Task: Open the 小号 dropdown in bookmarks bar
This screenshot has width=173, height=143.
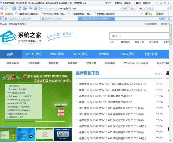Action: [150, 14]
